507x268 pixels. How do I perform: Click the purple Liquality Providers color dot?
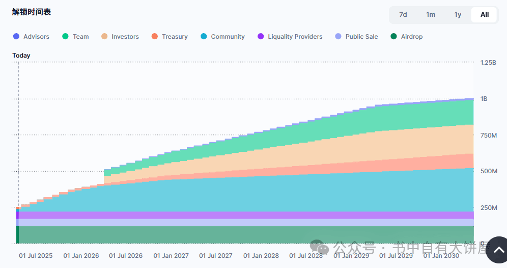click(x=261, y=36)
